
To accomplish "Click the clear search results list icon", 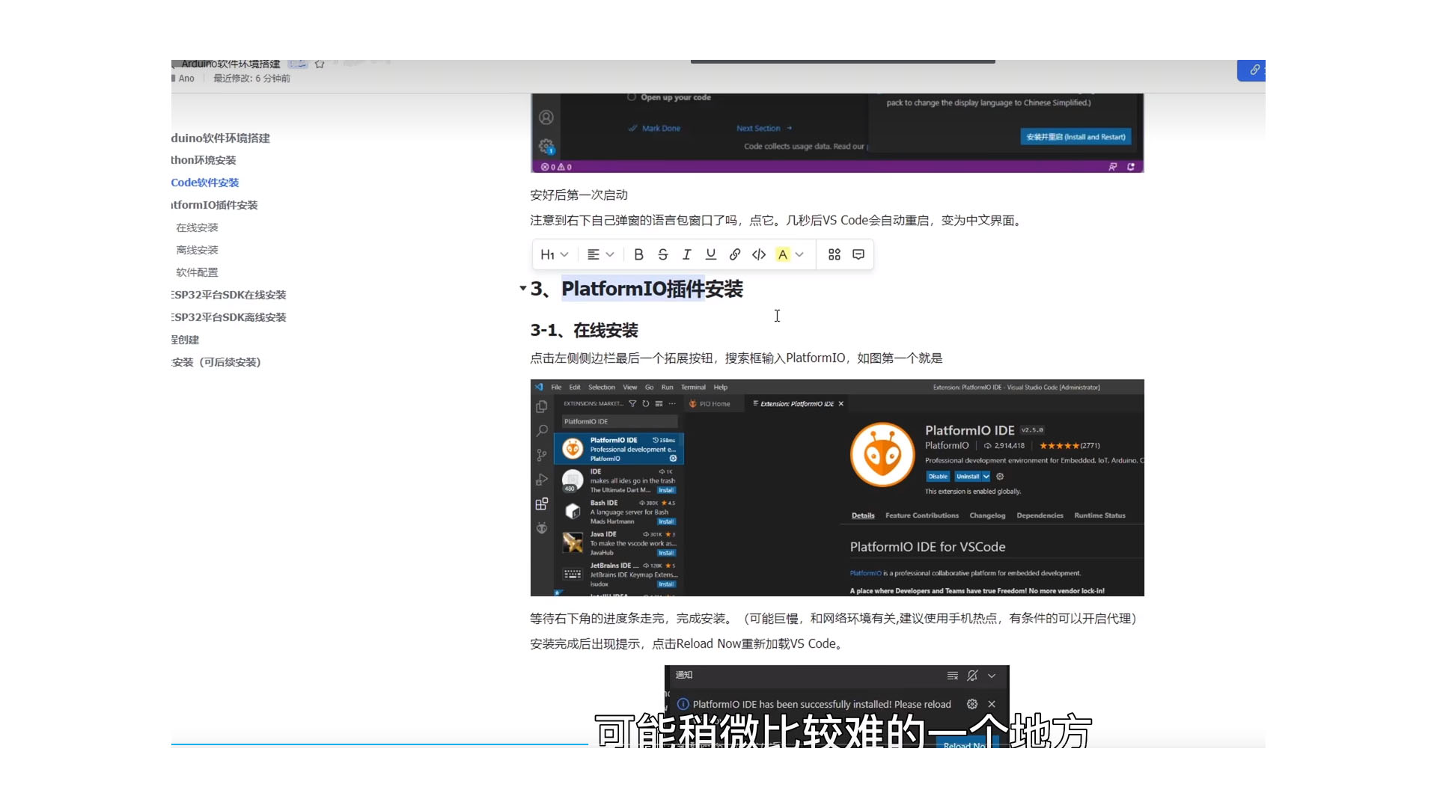I will (x=659, y=403).
